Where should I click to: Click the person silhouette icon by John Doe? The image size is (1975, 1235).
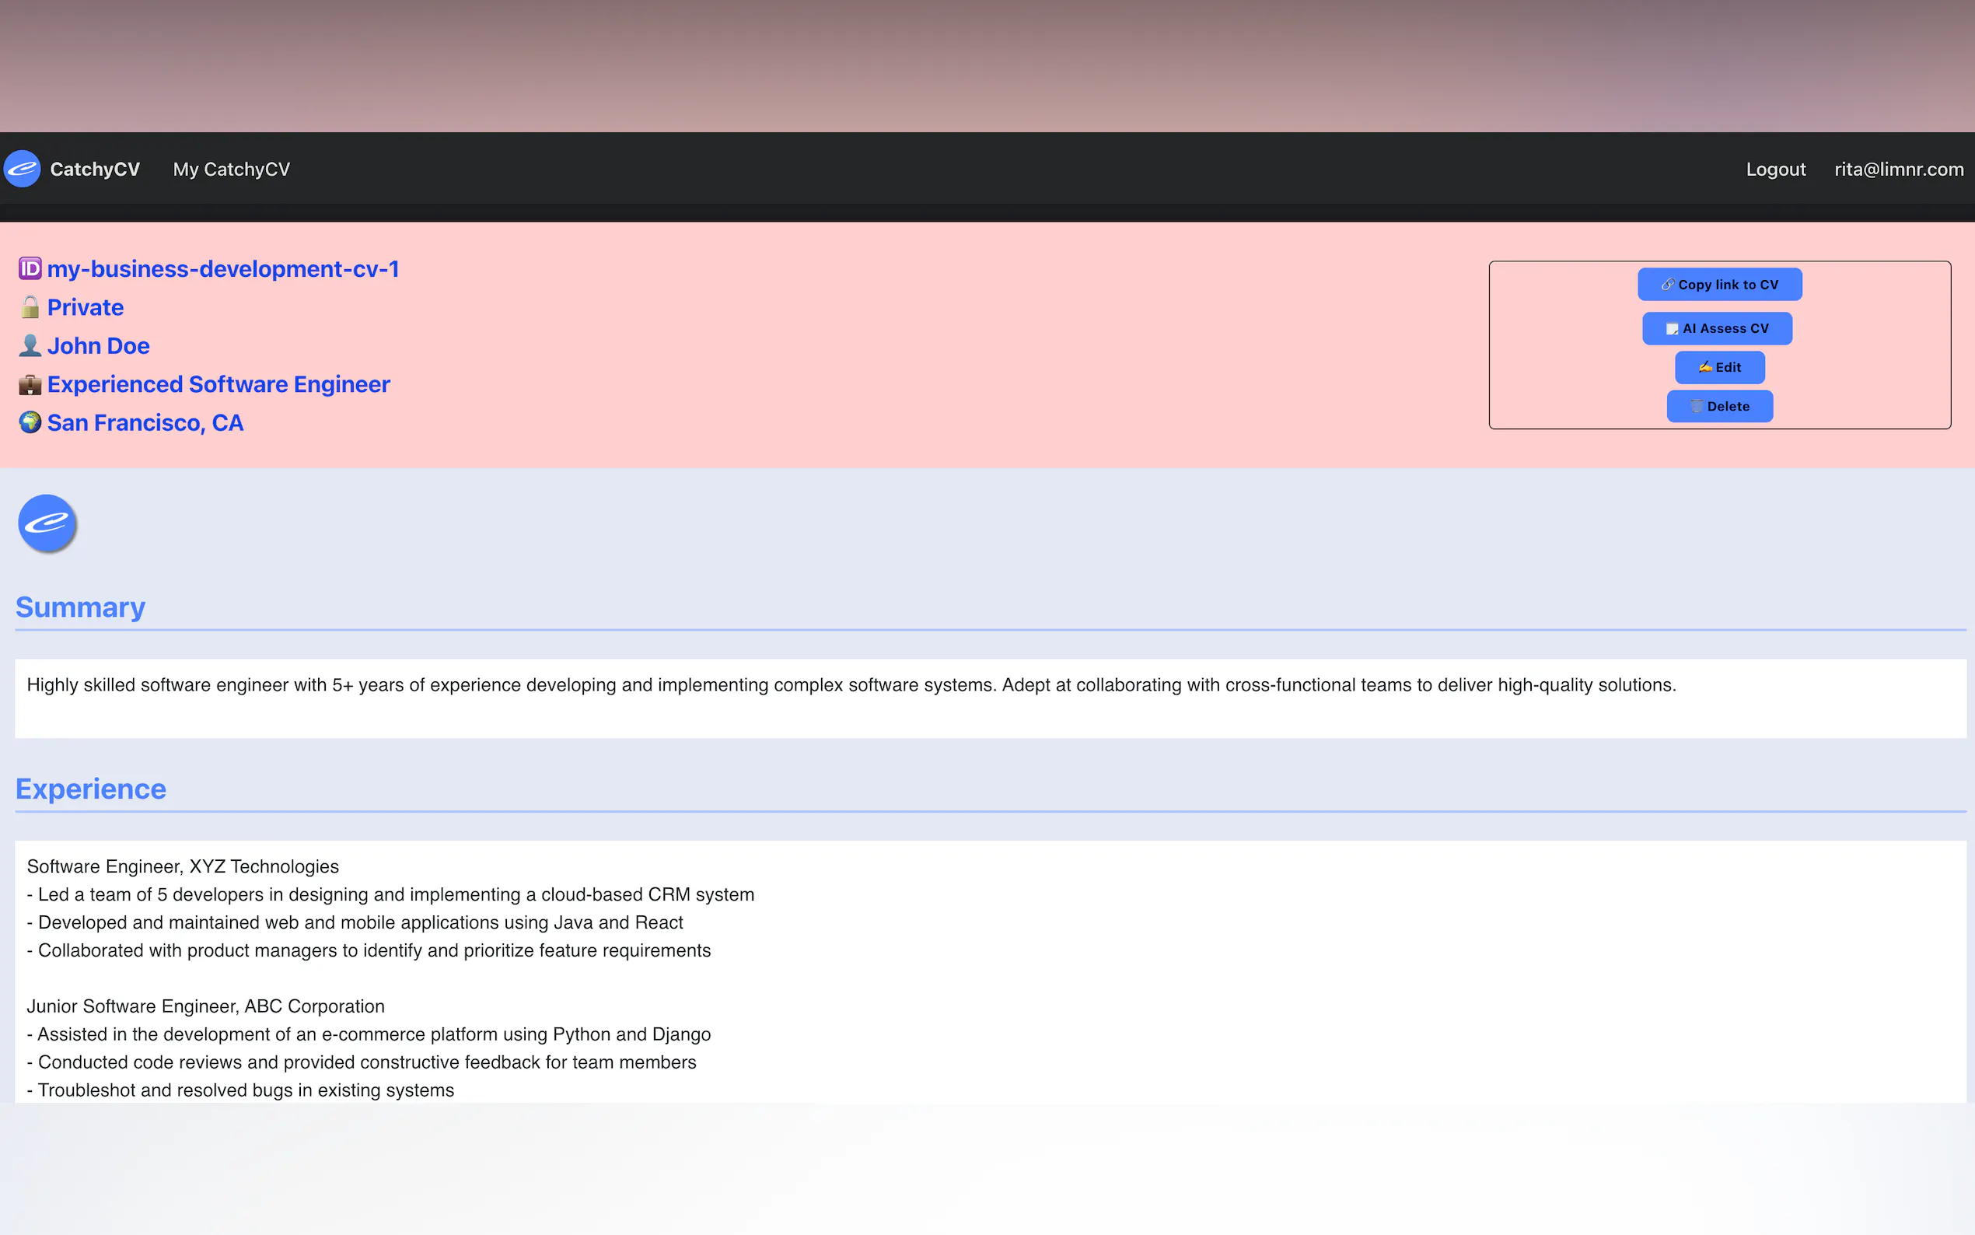click(30, 345)
